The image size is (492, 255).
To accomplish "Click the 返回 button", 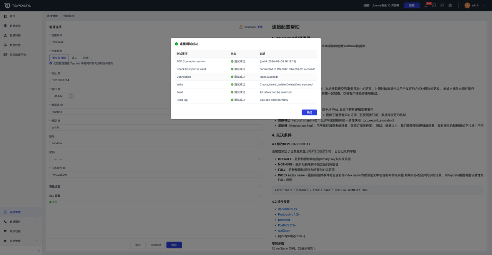I will pyautogui.click(x=138, y=245).
